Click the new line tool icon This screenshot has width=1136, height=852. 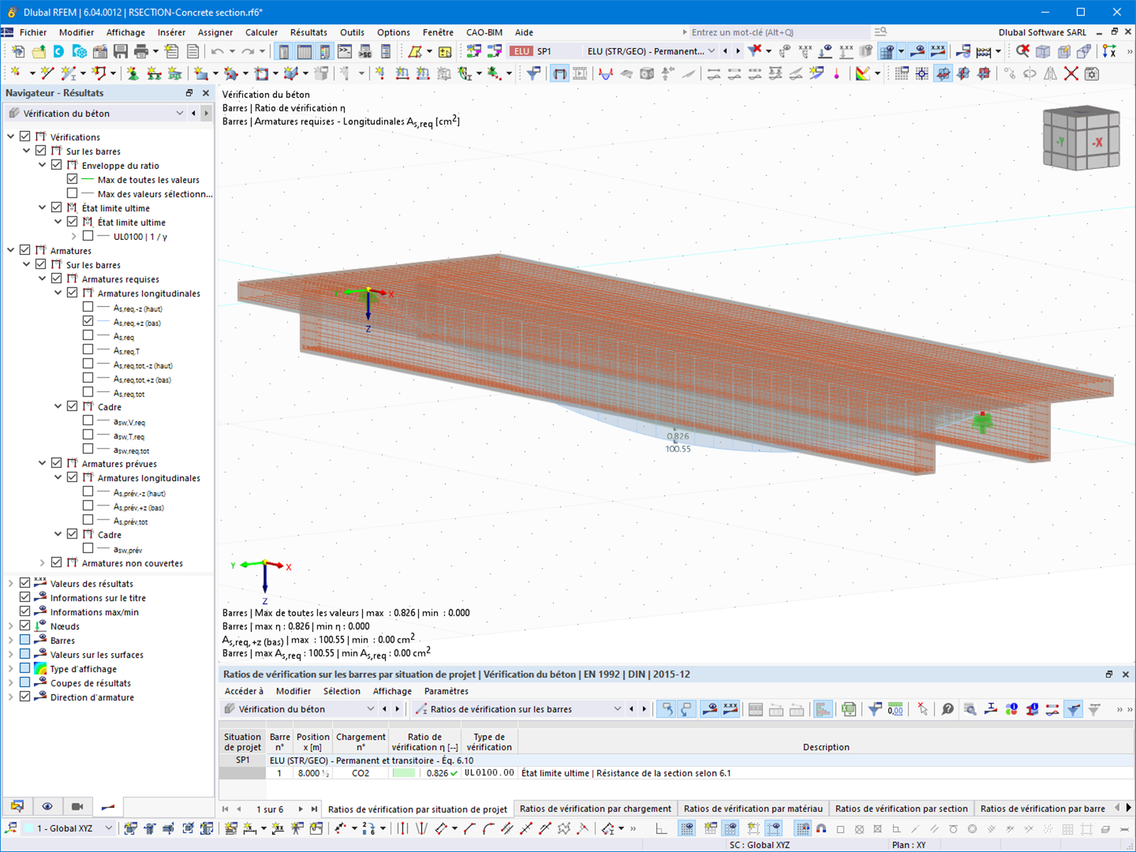point(48,73)
